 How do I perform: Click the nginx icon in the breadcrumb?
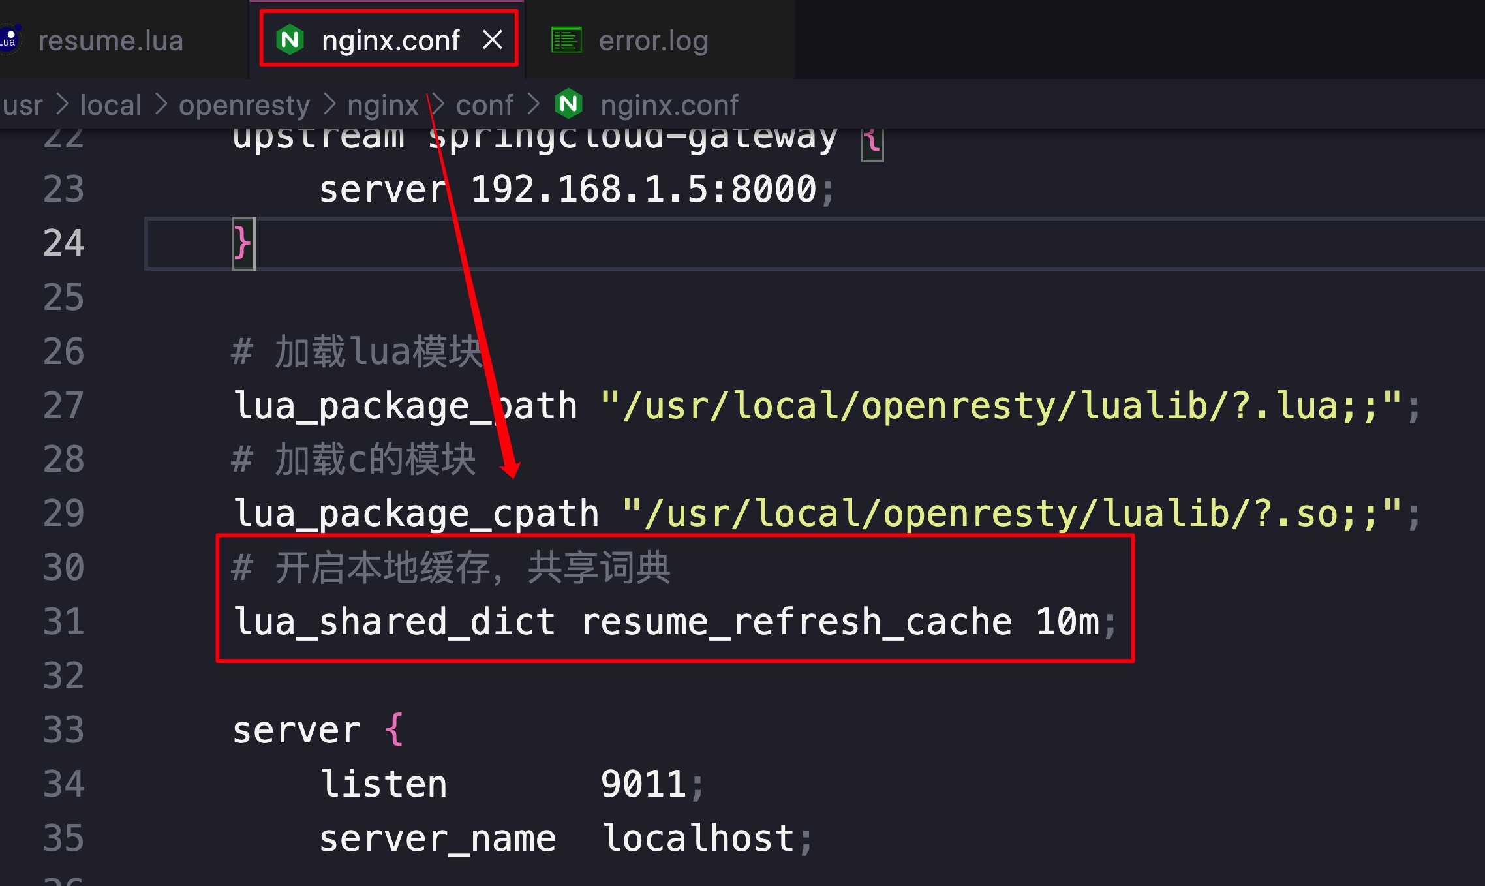point(568,104)
